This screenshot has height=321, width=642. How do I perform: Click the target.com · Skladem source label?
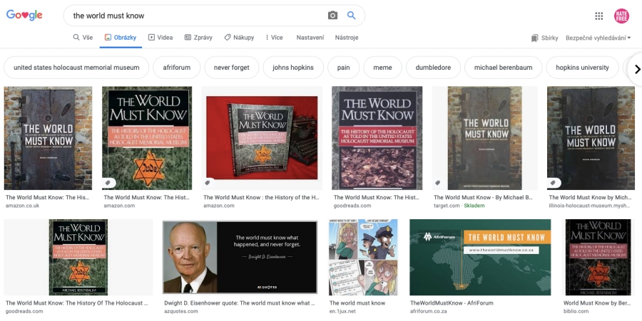tap(459, 206)
